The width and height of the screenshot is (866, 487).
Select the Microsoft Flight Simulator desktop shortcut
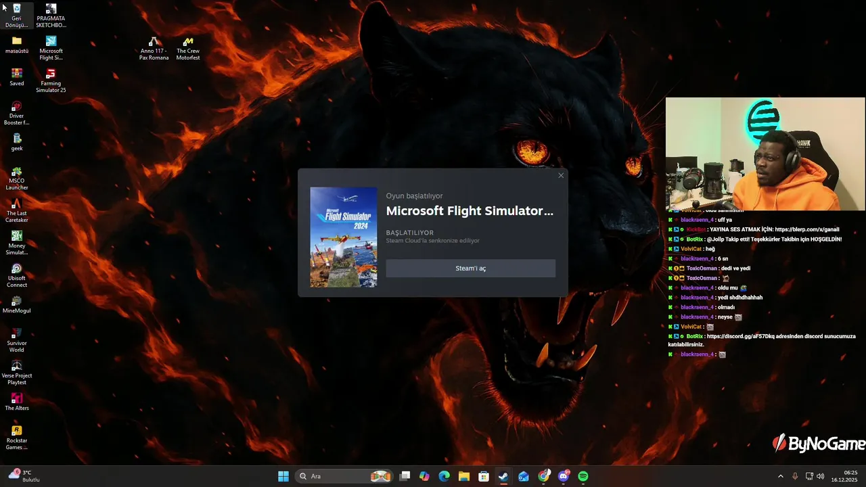pos(51,48)
